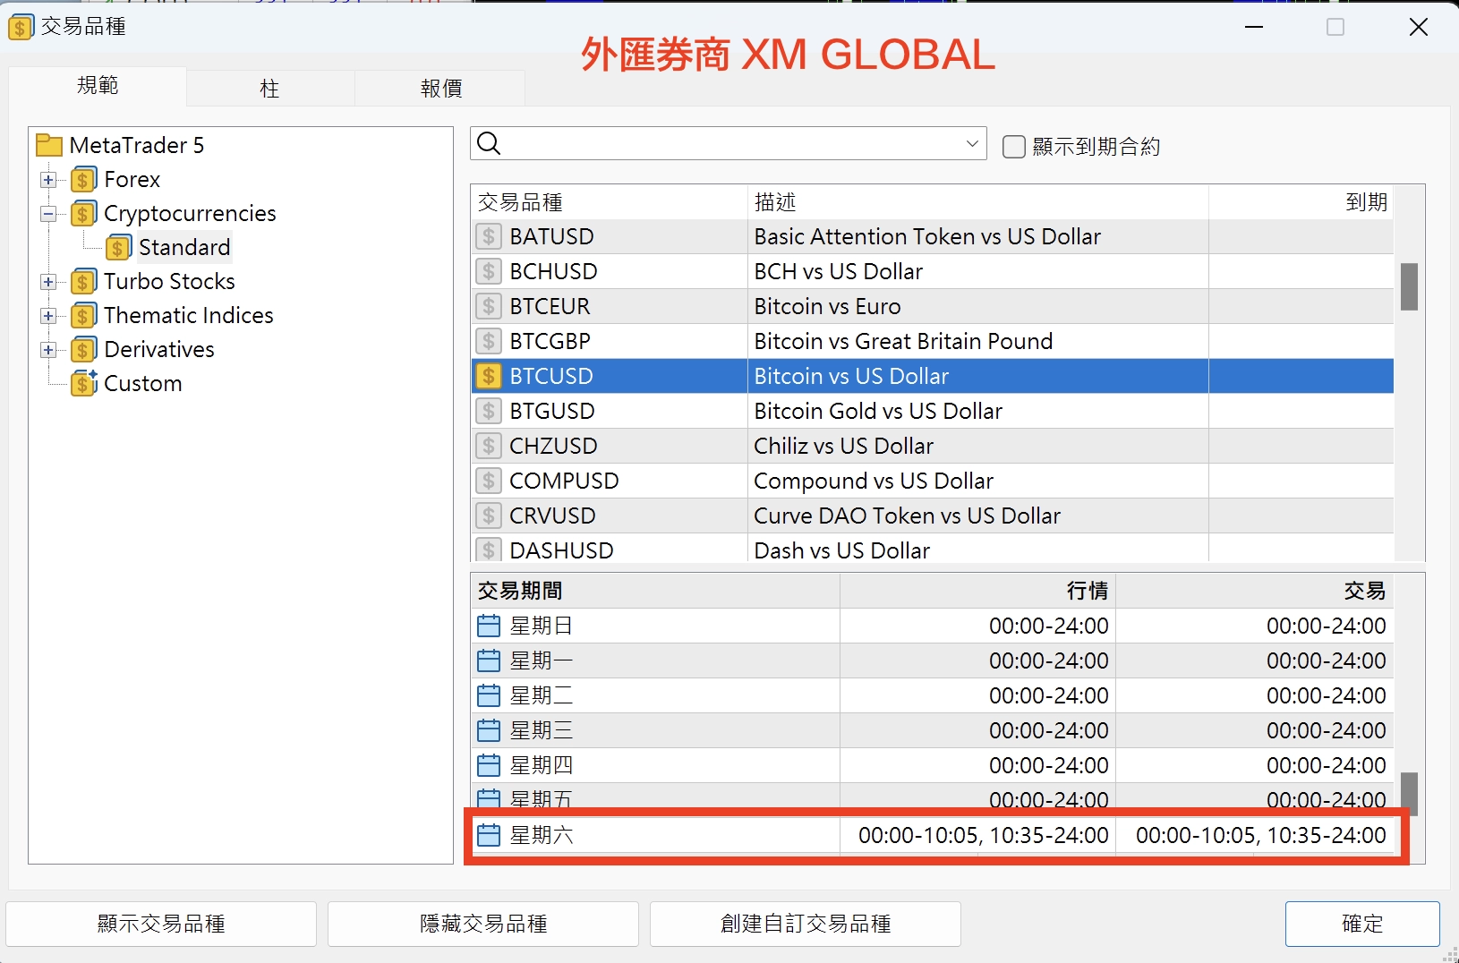This screenshot has height=963, width=1459.
Task: Expand the Forex tree node
Action: click(x=48, y=180)
